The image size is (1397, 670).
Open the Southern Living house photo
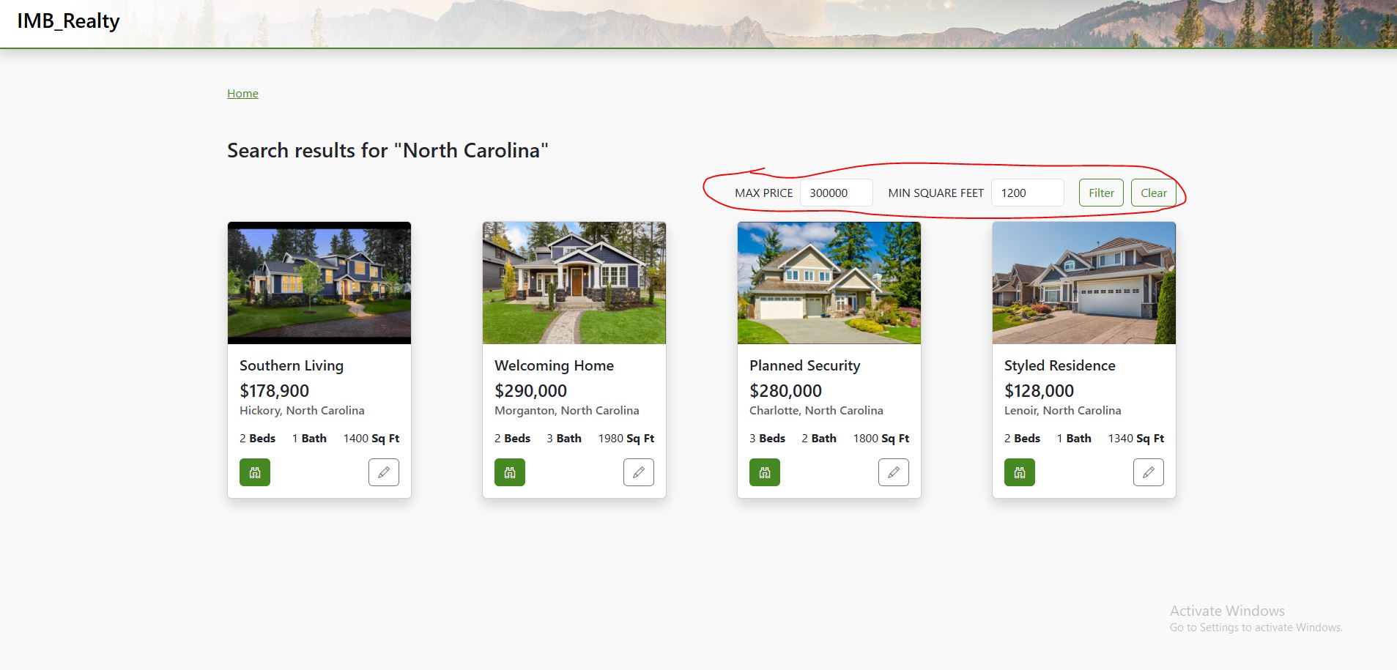tap(319, 283)
